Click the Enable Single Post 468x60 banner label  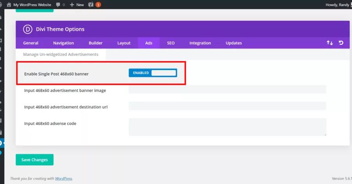(x=56, y=74)
